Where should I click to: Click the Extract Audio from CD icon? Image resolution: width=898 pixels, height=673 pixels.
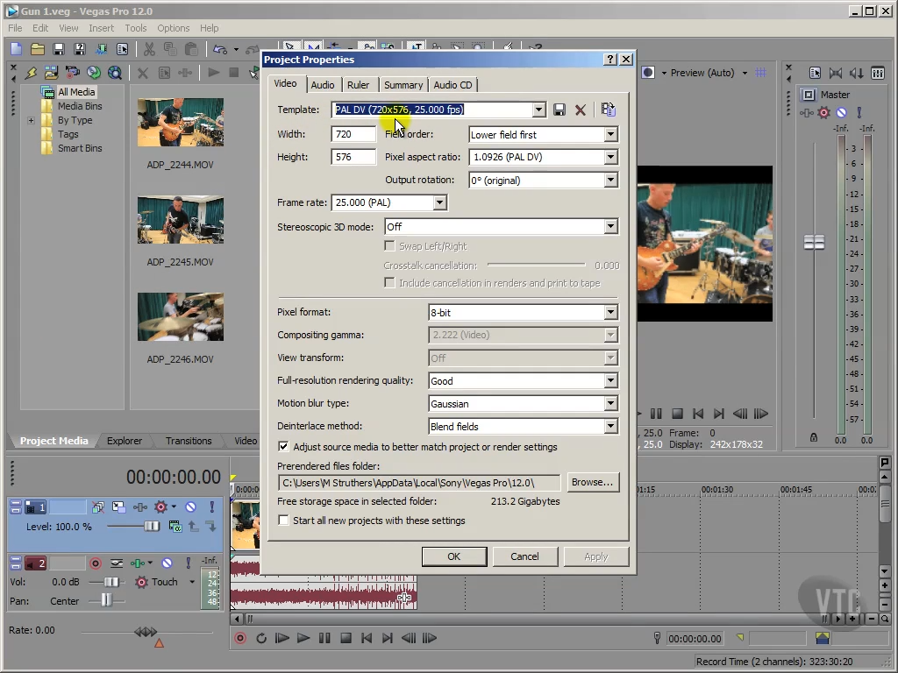(93, 73)
